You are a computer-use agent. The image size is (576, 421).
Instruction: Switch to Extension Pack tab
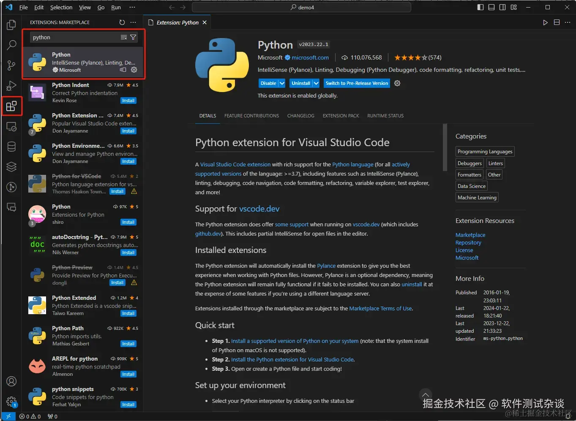click(341, 116)
